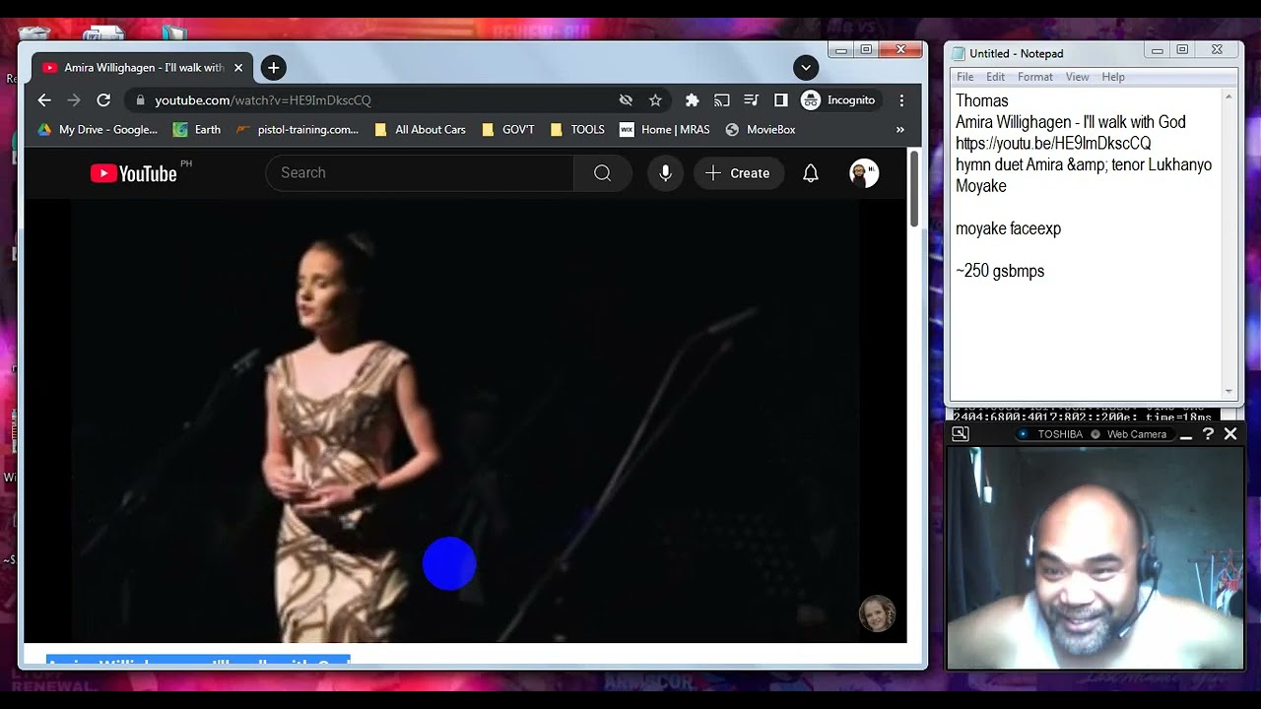Maximize the Notepad window
The width and height of the screenshot is (1261, 709).
coord(1182,50)
